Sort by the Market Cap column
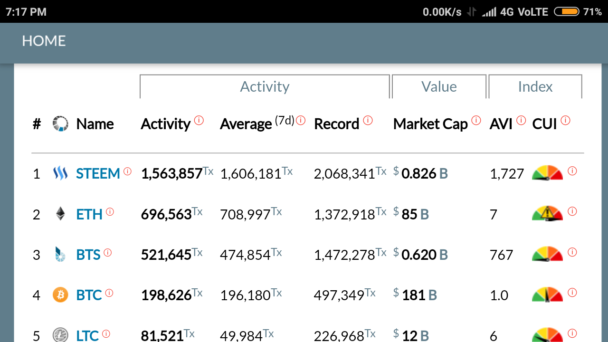The width and height of the screenshot is (608, 342). 430,124
